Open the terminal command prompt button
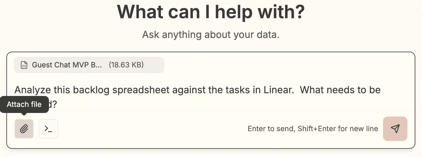 coord(48,129)
